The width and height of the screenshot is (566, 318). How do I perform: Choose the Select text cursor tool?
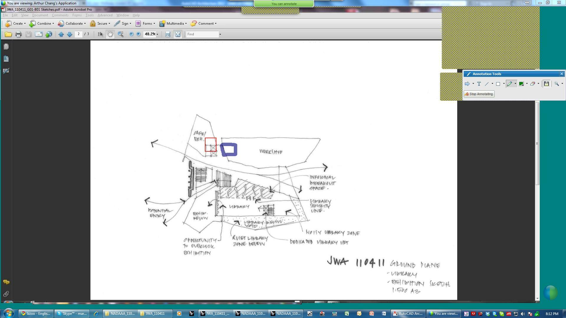tap(100, 34)
